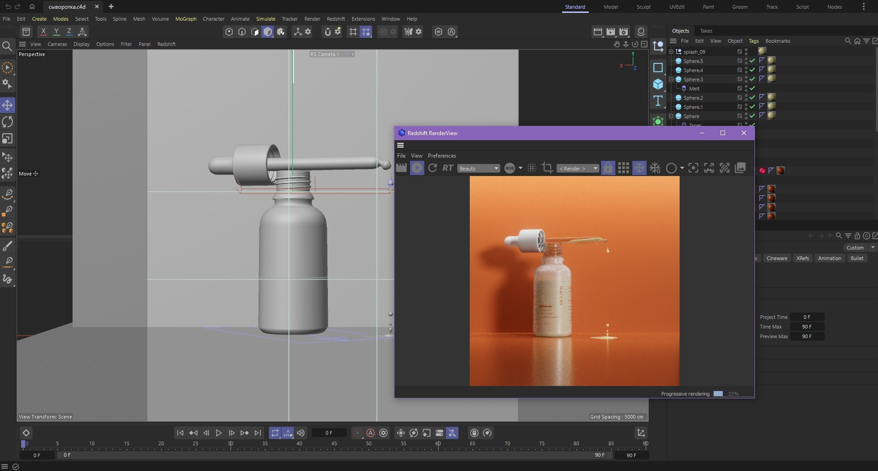The width and height of the screenshot is (878, 471).
Task: Open the Render camera dropdown
Action: (x=578, y=169)
